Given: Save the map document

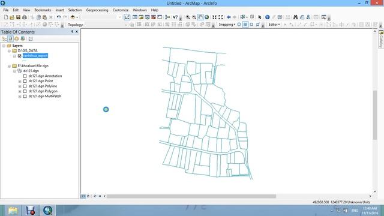Looking at the screenshot, I should tap(18, 17).
